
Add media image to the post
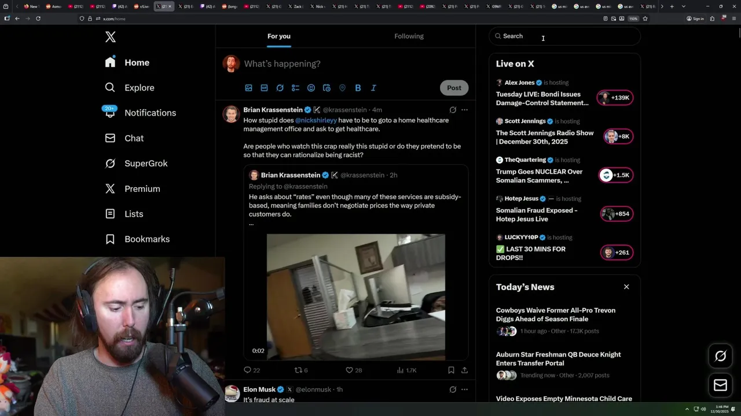click(248, 88)
